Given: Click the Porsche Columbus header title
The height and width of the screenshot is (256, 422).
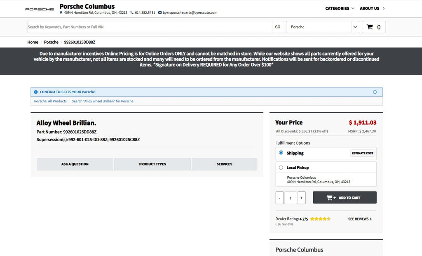Looking at the screenshot, I should pyautogui.click(x=87, y=6).
